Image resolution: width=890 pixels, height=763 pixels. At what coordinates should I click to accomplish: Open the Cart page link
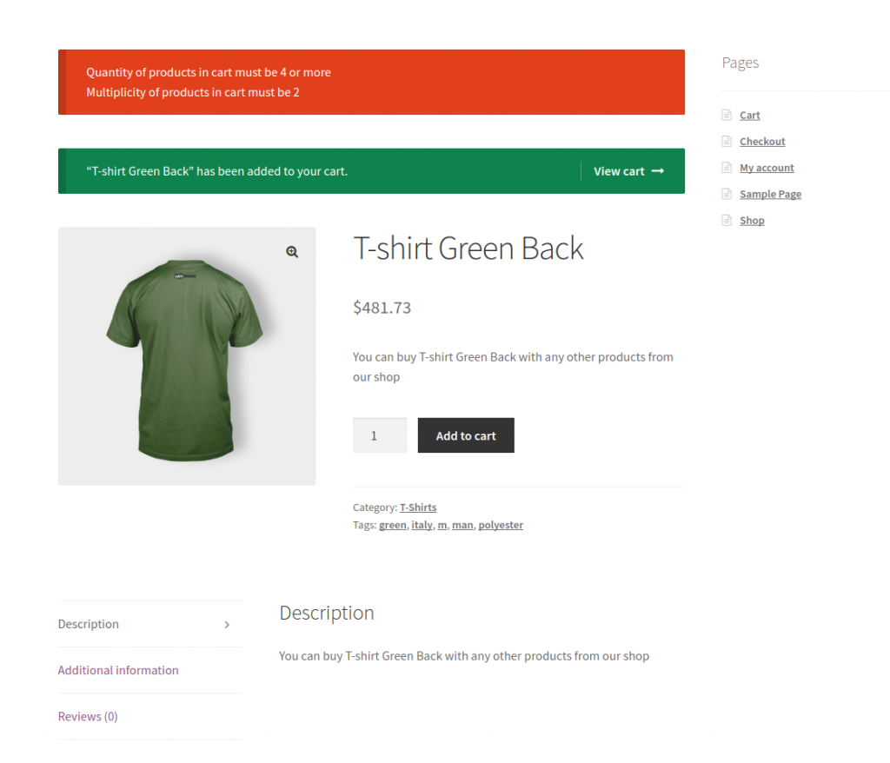[750, 116]
